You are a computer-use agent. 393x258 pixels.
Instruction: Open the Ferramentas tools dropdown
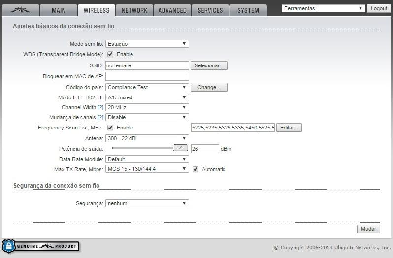pyautogui.click(x=323, y=8)
